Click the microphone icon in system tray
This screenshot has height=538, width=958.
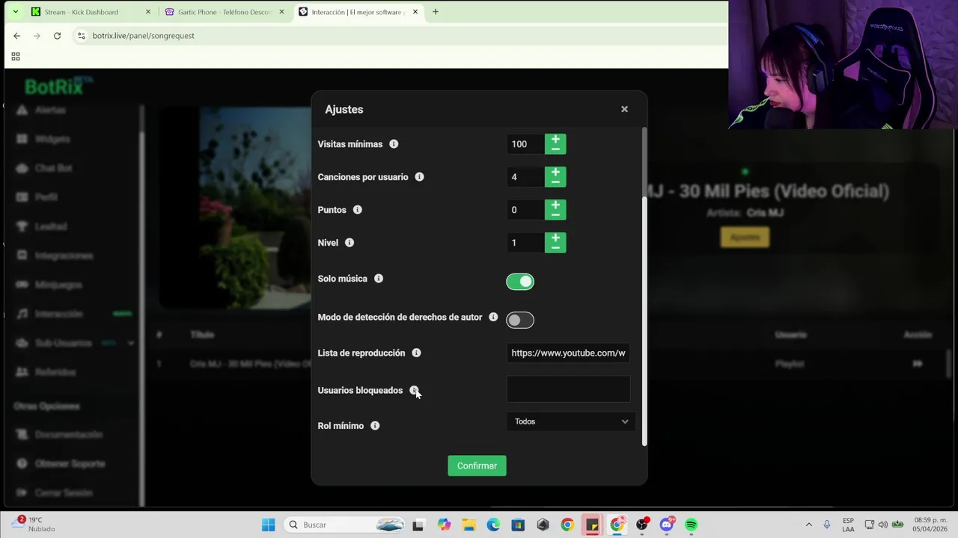(826, 525)
